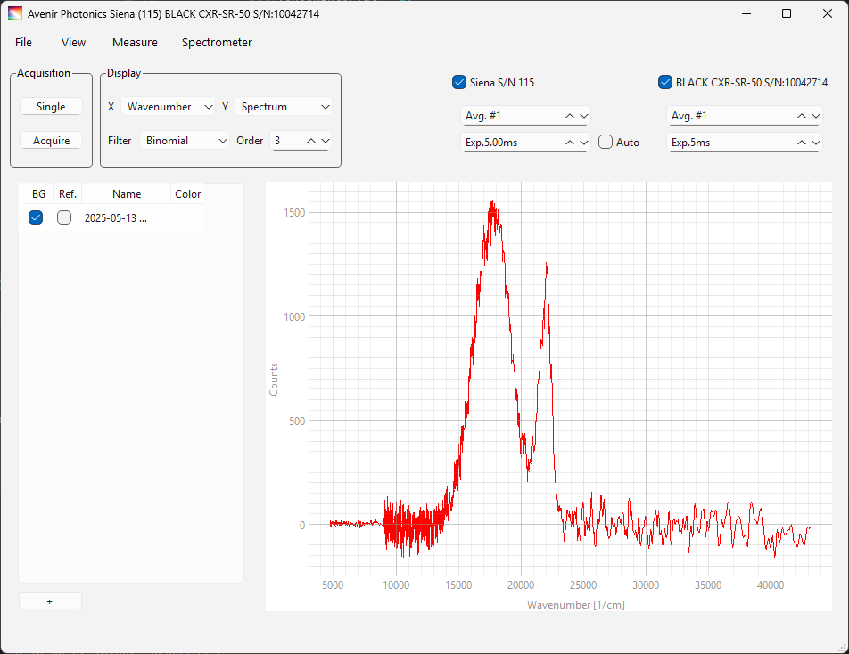
Task: Click the Avenir Photonics app icon in title bar
Action: click(15, 13)
